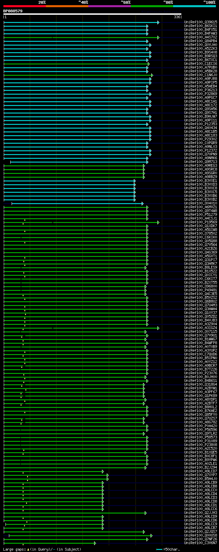Select the UniRef100_B4VJB3 label
The height and width of the screenshot is (552, 219).
coord(201,320)
